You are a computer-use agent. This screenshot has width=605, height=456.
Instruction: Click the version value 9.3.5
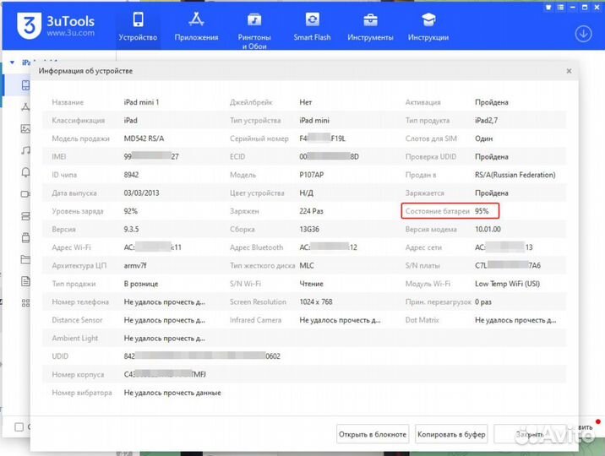tap(131, 230)
